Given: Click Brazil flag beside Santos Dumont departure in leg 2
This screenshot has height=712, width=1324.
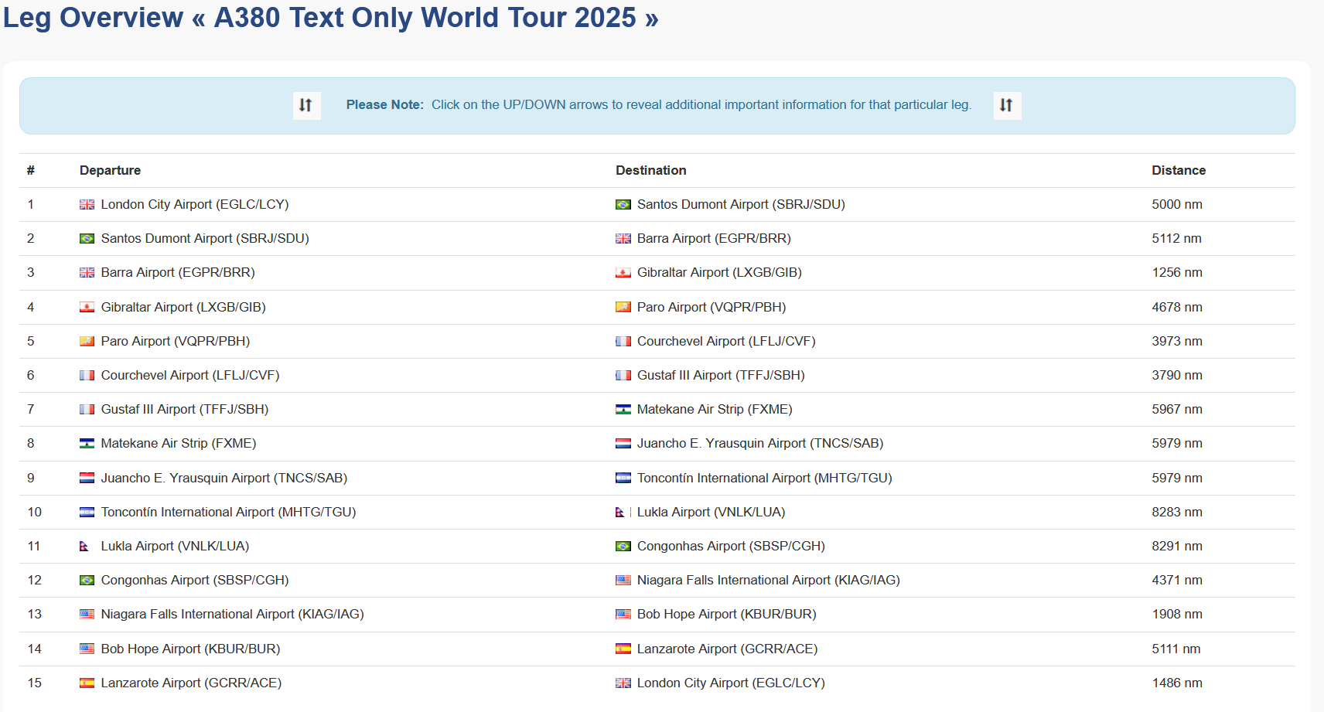Looking at the screenshot, I should click(x=87, y=239).
